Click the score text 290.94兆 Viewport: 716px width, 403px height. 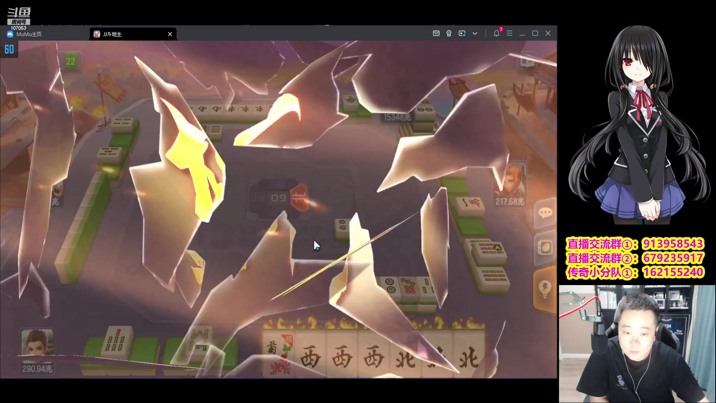pos(37,369)
